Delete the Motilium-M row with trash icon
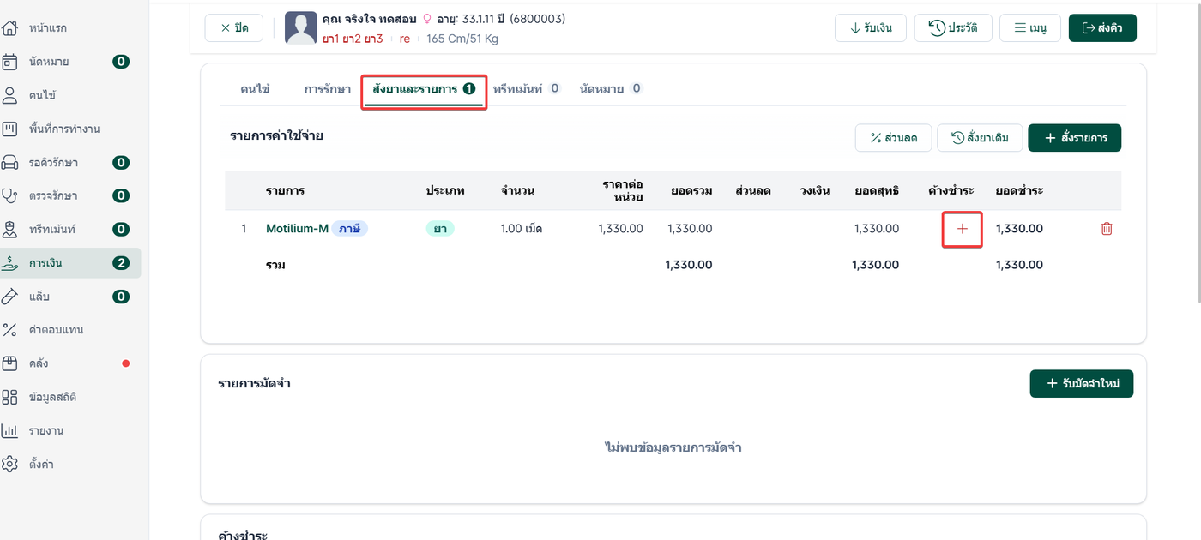This screenshot has width=1201, height=540. tap(1107, 229)
